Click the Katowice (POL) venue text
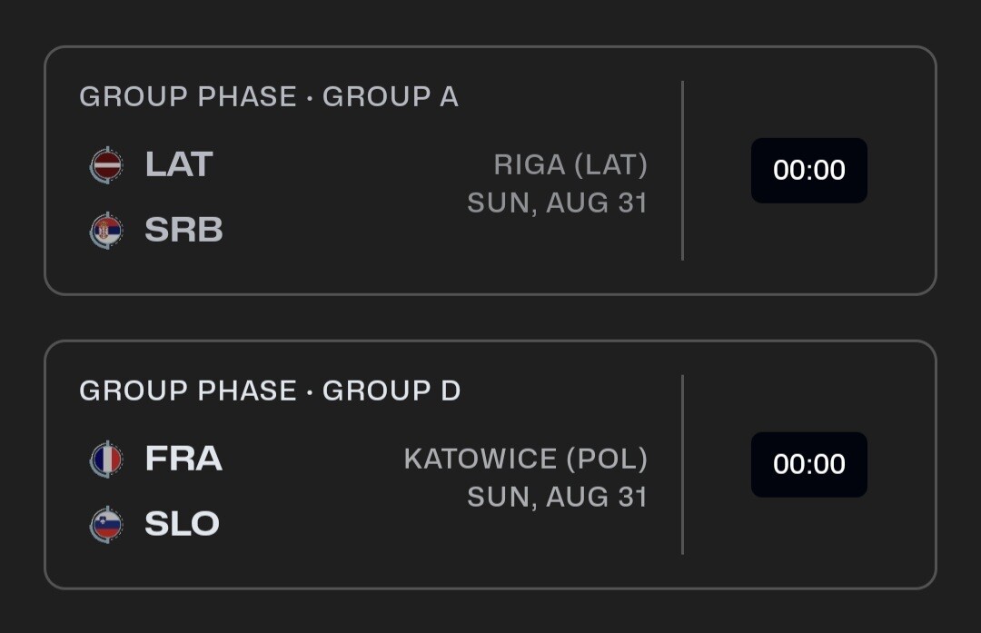 coord(525,459)
